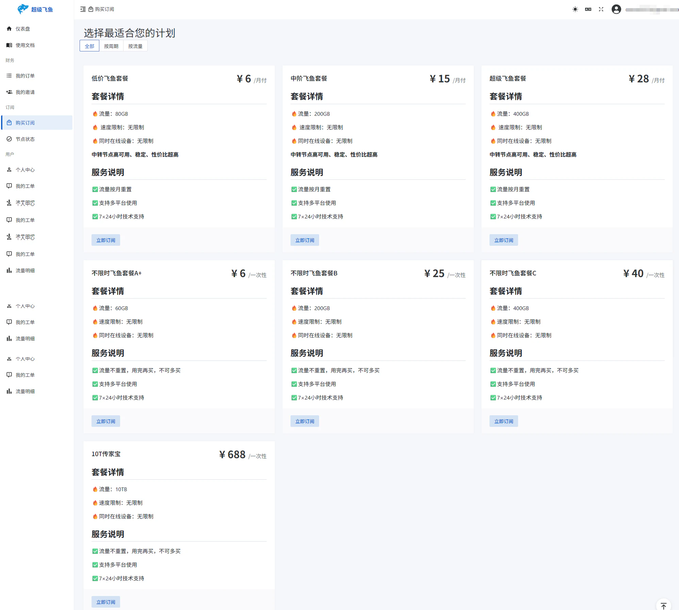Subscribe to 不限时飞鱼套餐C with 立即订阅
This screenshot has width=679, height=610.
[504, 421]
